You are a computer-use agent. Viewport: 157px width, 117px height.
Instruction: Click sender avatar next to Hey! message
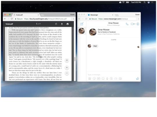[x=90, y=46]
